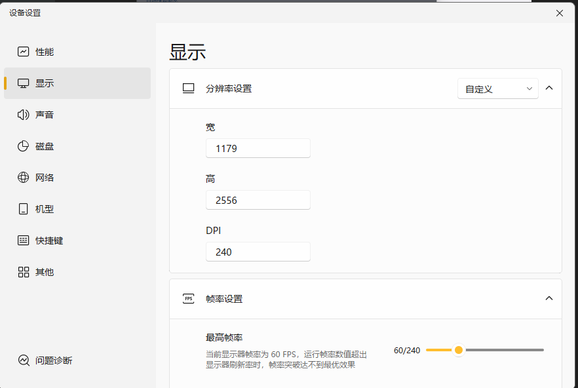Close the 设备设置 window
The image size is (578, 388).
560,13
